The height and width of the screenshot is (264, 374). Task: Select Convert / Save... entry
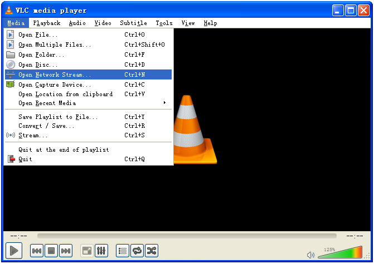[88, 126]
